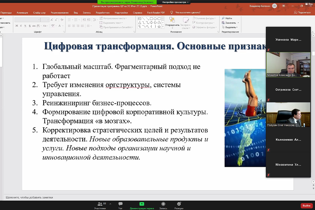Start recording with the Запись button

[x=163, y=205]
